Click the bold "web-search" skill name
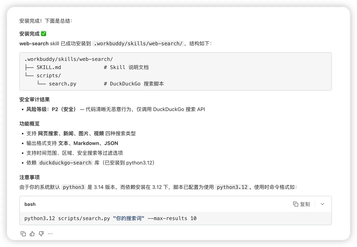 point(34,44)
